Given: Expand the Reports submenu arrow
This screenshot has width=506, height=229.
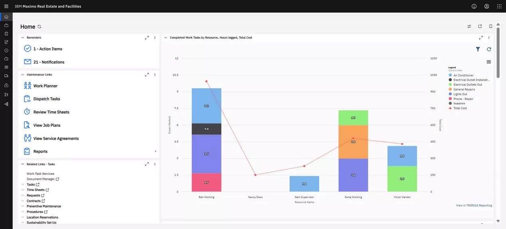Looking at the screenshot, I should tap(156, 151).
